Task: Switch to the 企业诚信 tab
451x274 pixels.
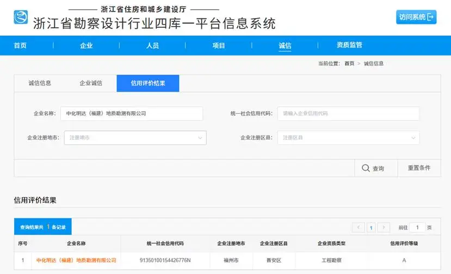Action: pyautogui.click(x=91, y=83)
